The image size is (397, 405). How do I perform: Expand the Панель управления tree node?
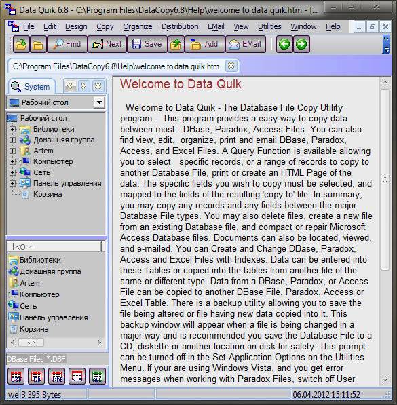pos(12,183)
